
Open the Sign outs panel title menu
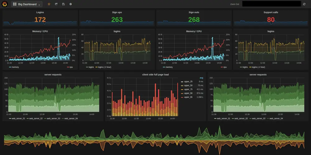coord(194,12)
